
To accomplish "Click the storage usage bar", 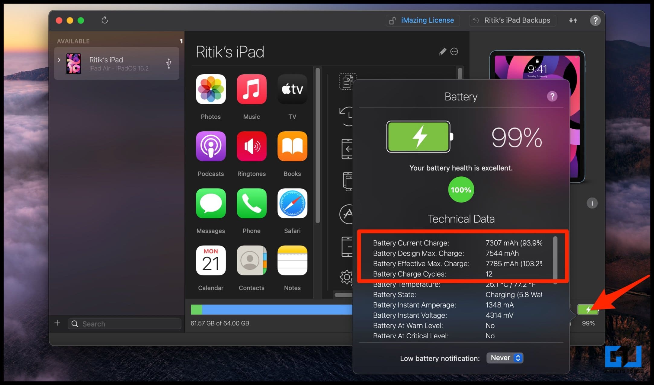I will tap(271, 310).
